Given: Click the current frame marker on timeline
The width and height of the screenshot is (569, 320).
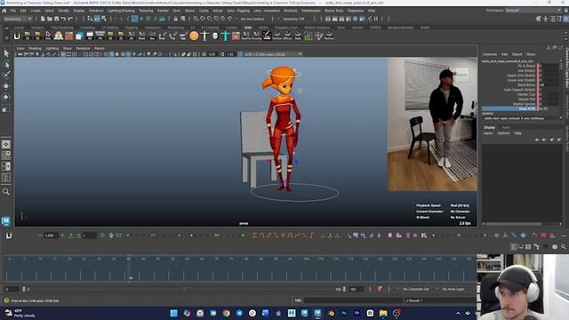Looking at the screenshot, I should point(129,268).
